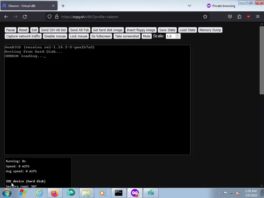Open muted volume tray icon
The image size is (264, 198).
pos(238,193)
